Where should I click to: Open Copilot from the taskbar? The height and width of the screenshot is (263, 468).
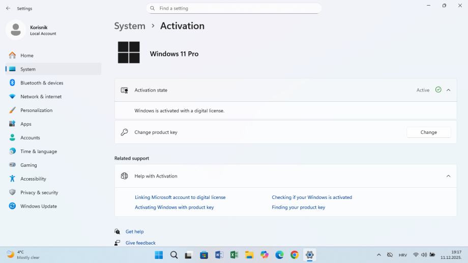265,255
